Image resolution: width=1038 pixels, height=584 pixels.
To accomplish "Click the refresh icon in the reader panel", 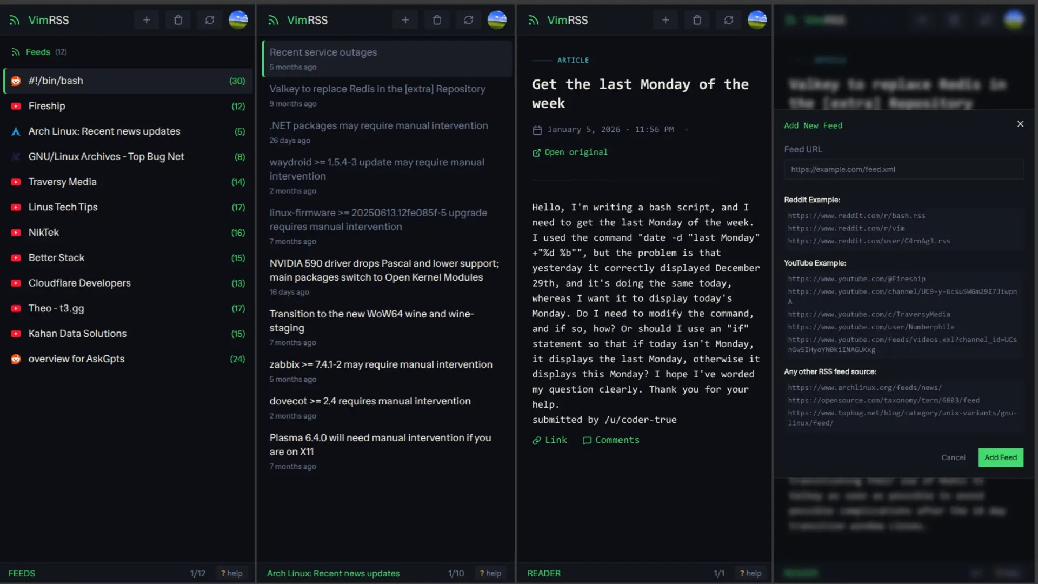I will point(728,20).
